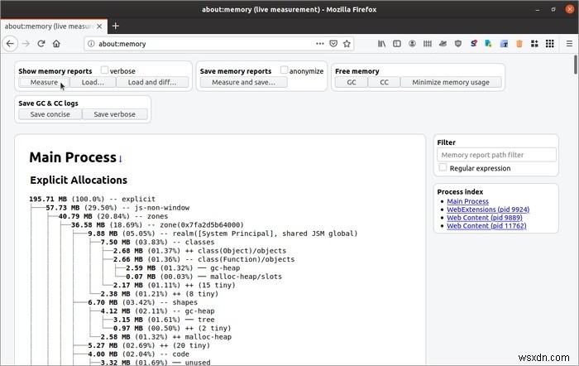Screen dimensions: 579x366
Task: Open a new tab with plus icon
Action: [115, 26]
